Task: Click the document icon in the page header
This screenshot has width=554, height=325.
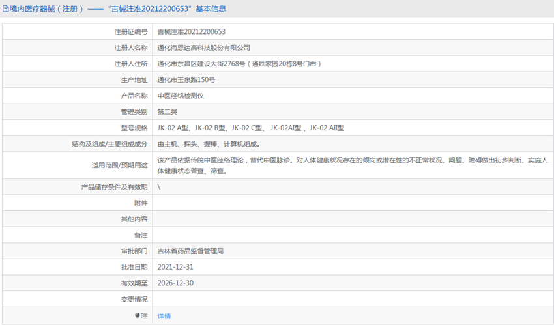Action: [6, 9]
